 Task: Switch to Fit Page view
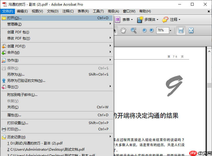(x=191, y=30)
